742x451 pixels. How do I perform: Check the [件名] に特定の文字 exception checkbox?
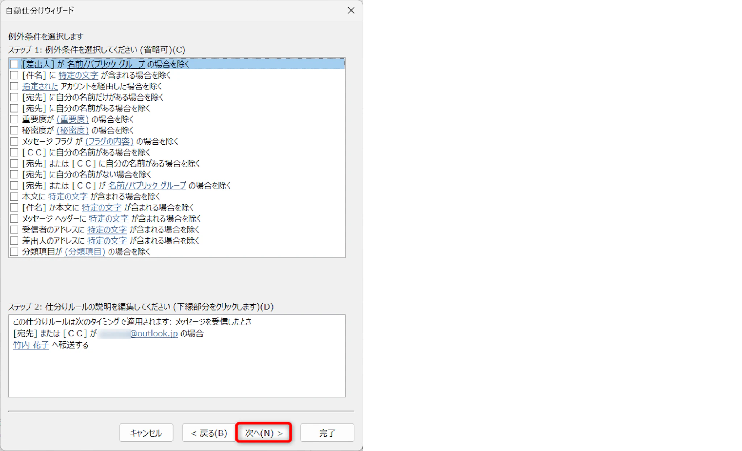pyautogui.click(x=14, y=75)
